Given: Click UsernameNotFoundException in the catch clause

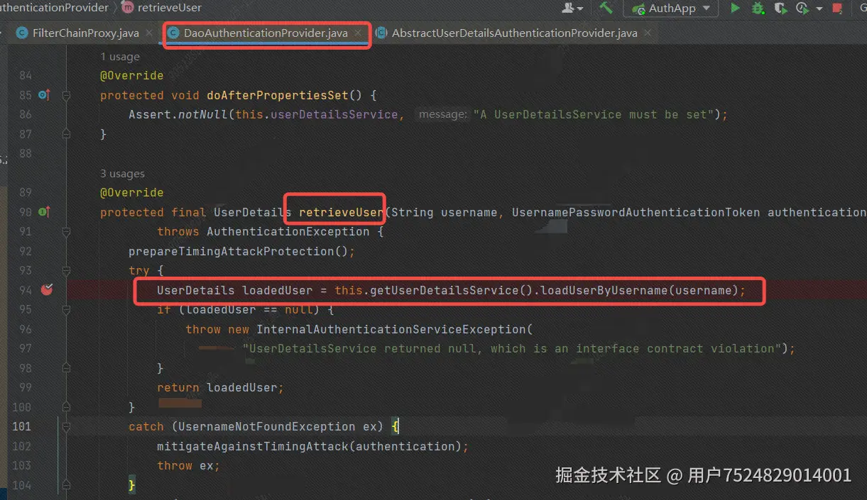Looking at the screenshot, I should (x=266, y=427).
